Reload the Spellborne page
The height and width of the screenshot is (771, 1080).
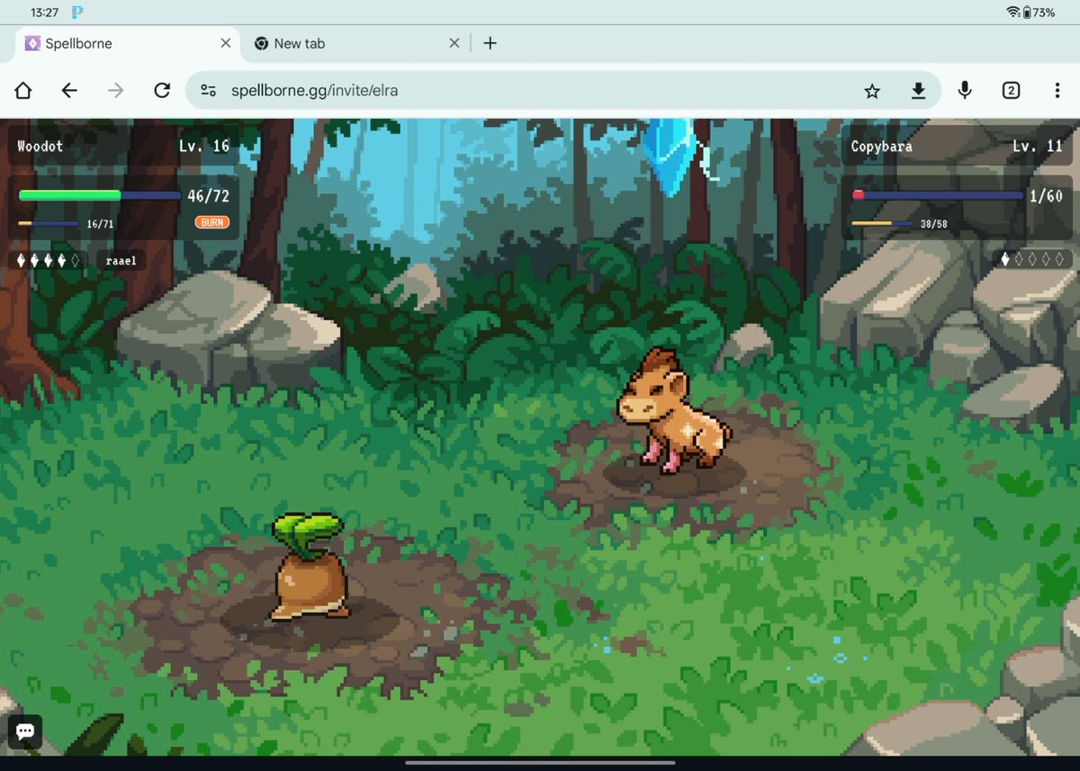tap(162, 90)
